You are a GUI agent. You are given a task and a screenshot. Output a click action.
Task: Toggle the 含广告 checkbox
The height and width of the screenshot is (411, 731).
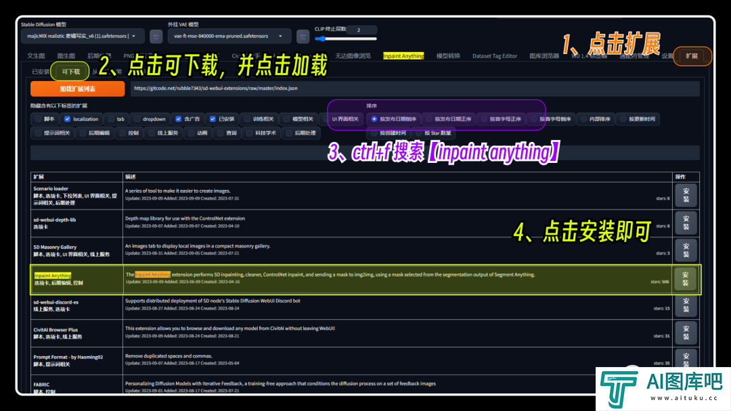point(179,119)
